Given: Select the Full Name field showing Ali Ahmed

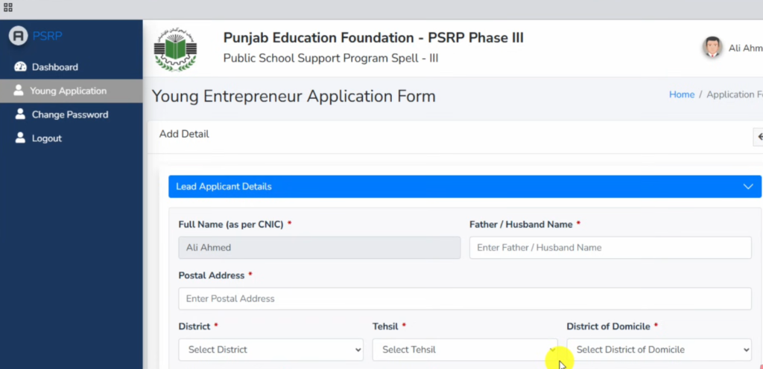Looking at the screenshot, I should 319,248.
